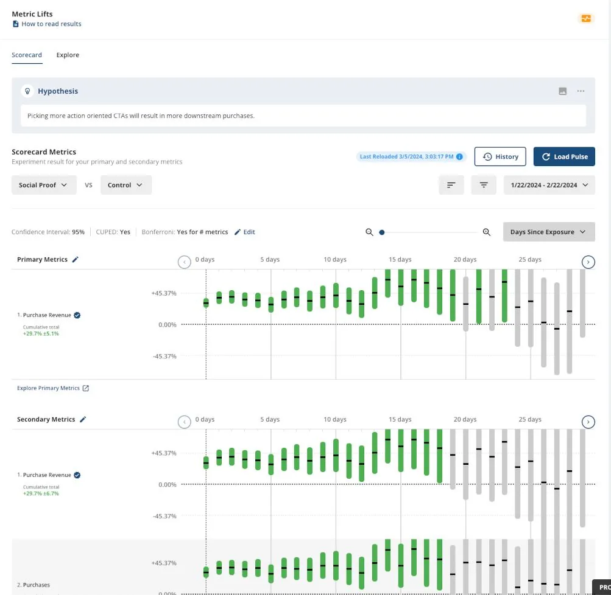Click the CUPED: Yes setting
This screenshot has width=611, height=595.
point(113,232)
